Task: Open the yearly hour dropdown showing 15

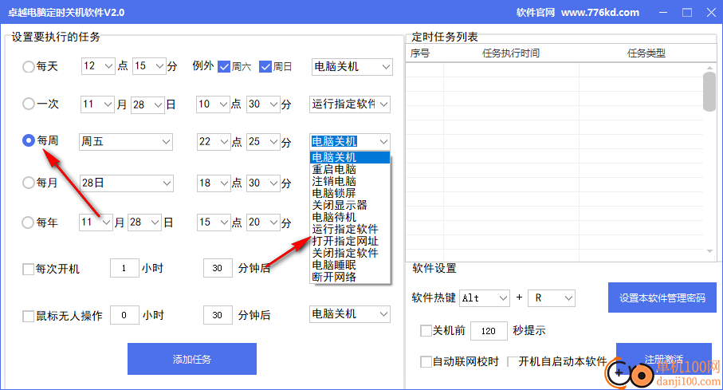Action: 214,223
